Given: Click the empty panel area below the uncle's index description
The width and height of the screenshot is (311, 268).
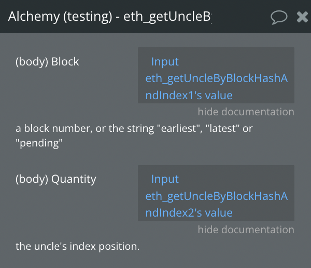Looking at the screenshot, I should click(x=155, y=260).
